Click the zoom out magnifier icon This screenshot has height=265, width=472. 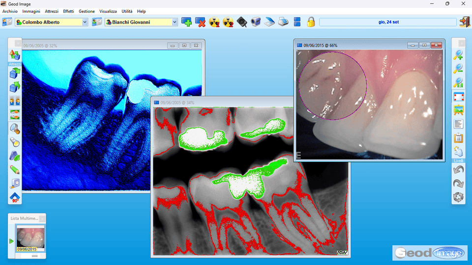[458, 69]
